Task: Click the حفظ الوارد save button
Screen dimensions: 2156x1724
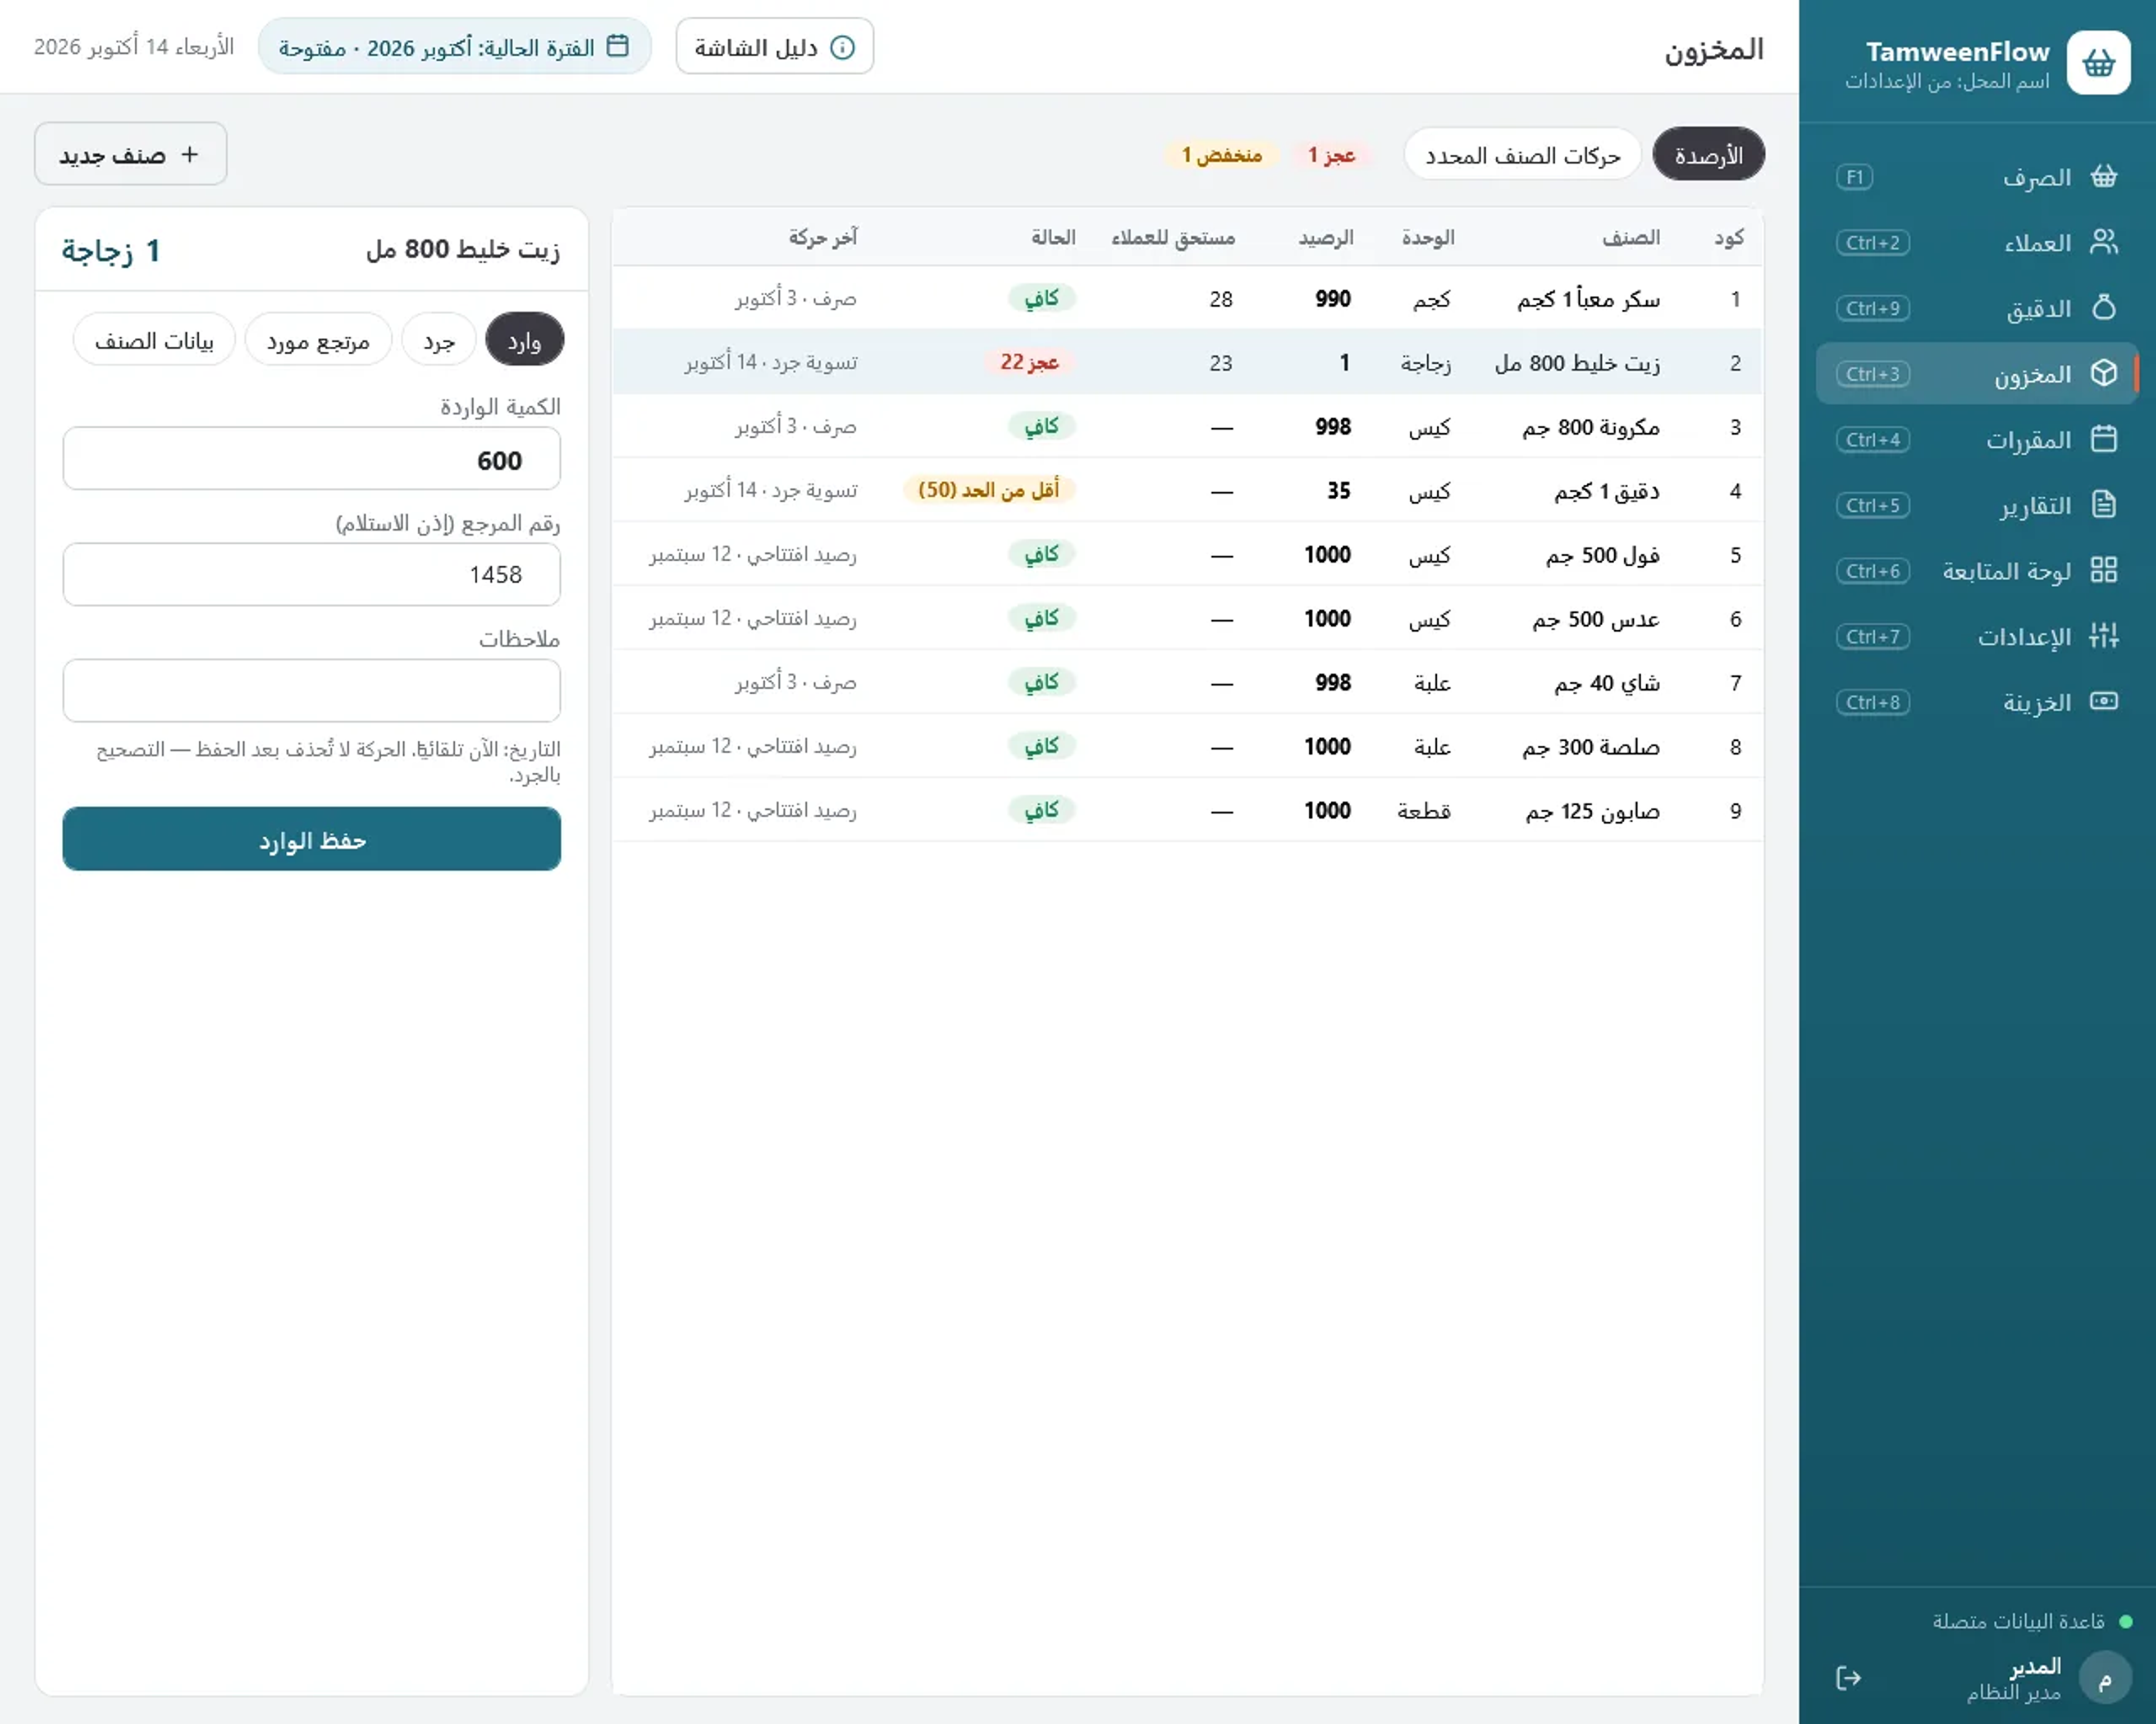Action: (x=312, y=840)
